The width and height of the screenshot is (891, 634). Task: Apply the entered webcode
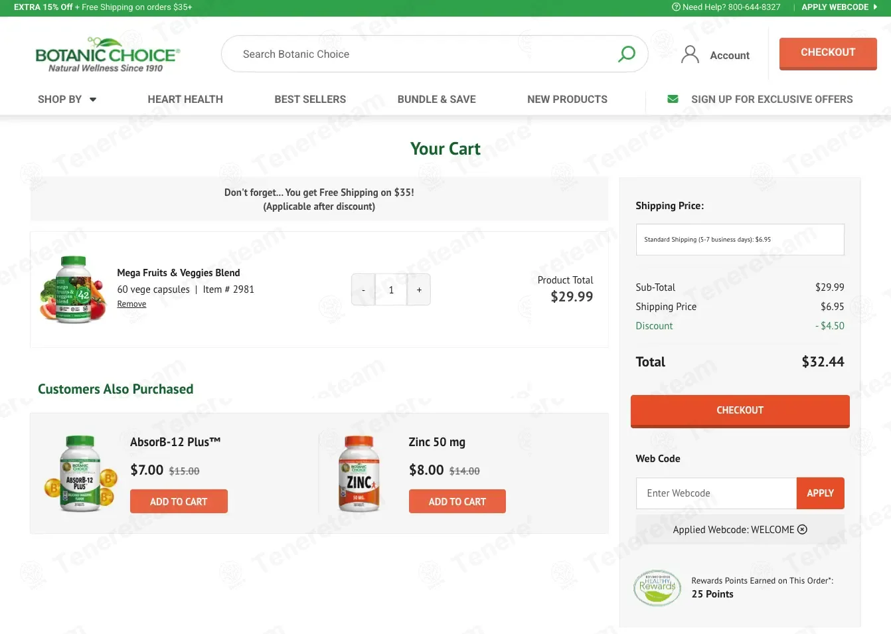pyautogui.click(x=820, y=493)
